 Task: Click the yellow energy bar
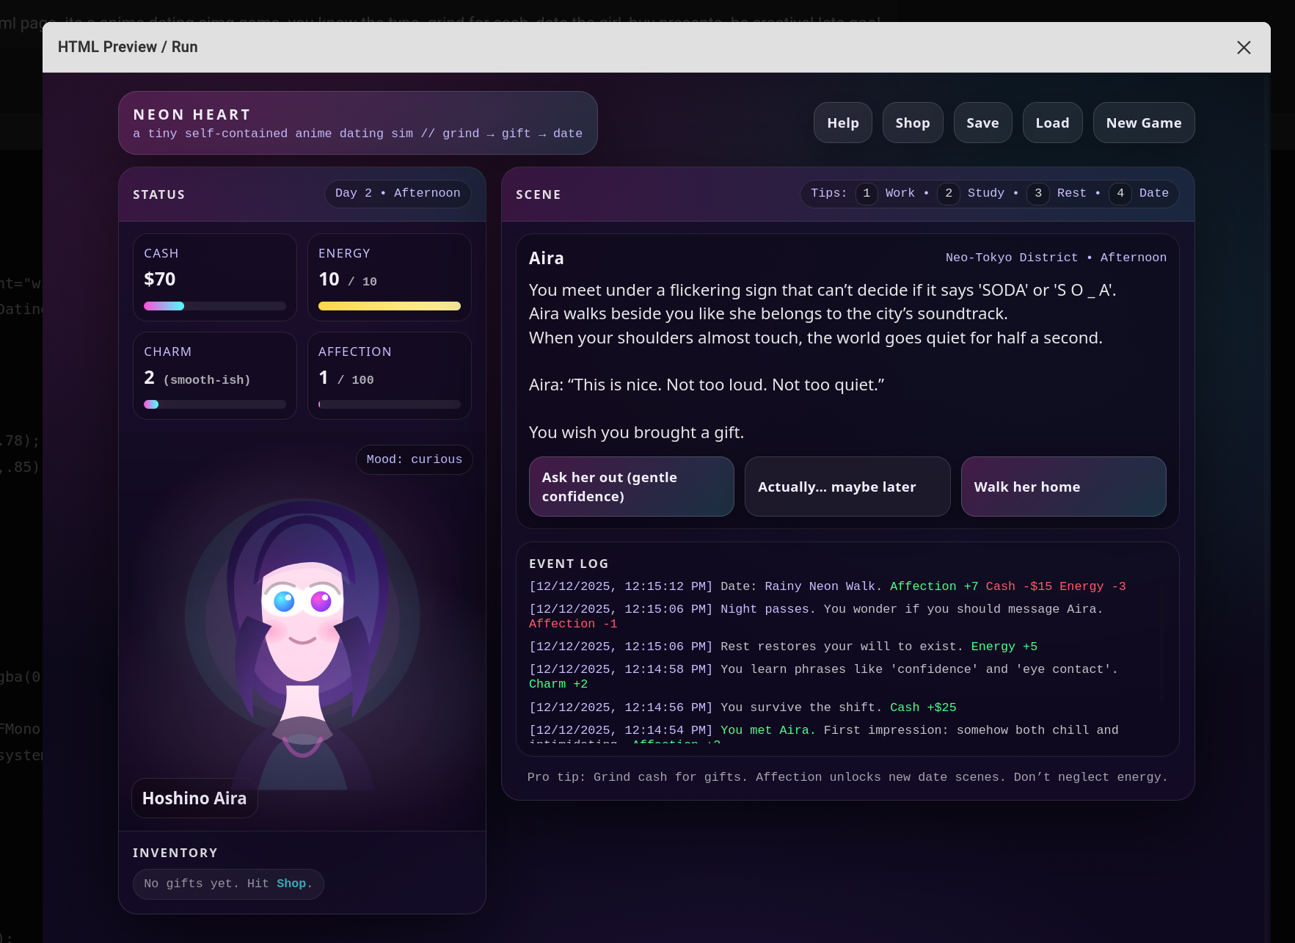tap(390, 306)
